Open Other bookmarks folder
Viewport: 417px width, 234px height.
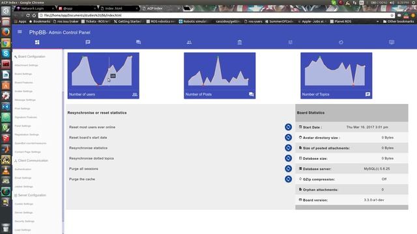398,21
